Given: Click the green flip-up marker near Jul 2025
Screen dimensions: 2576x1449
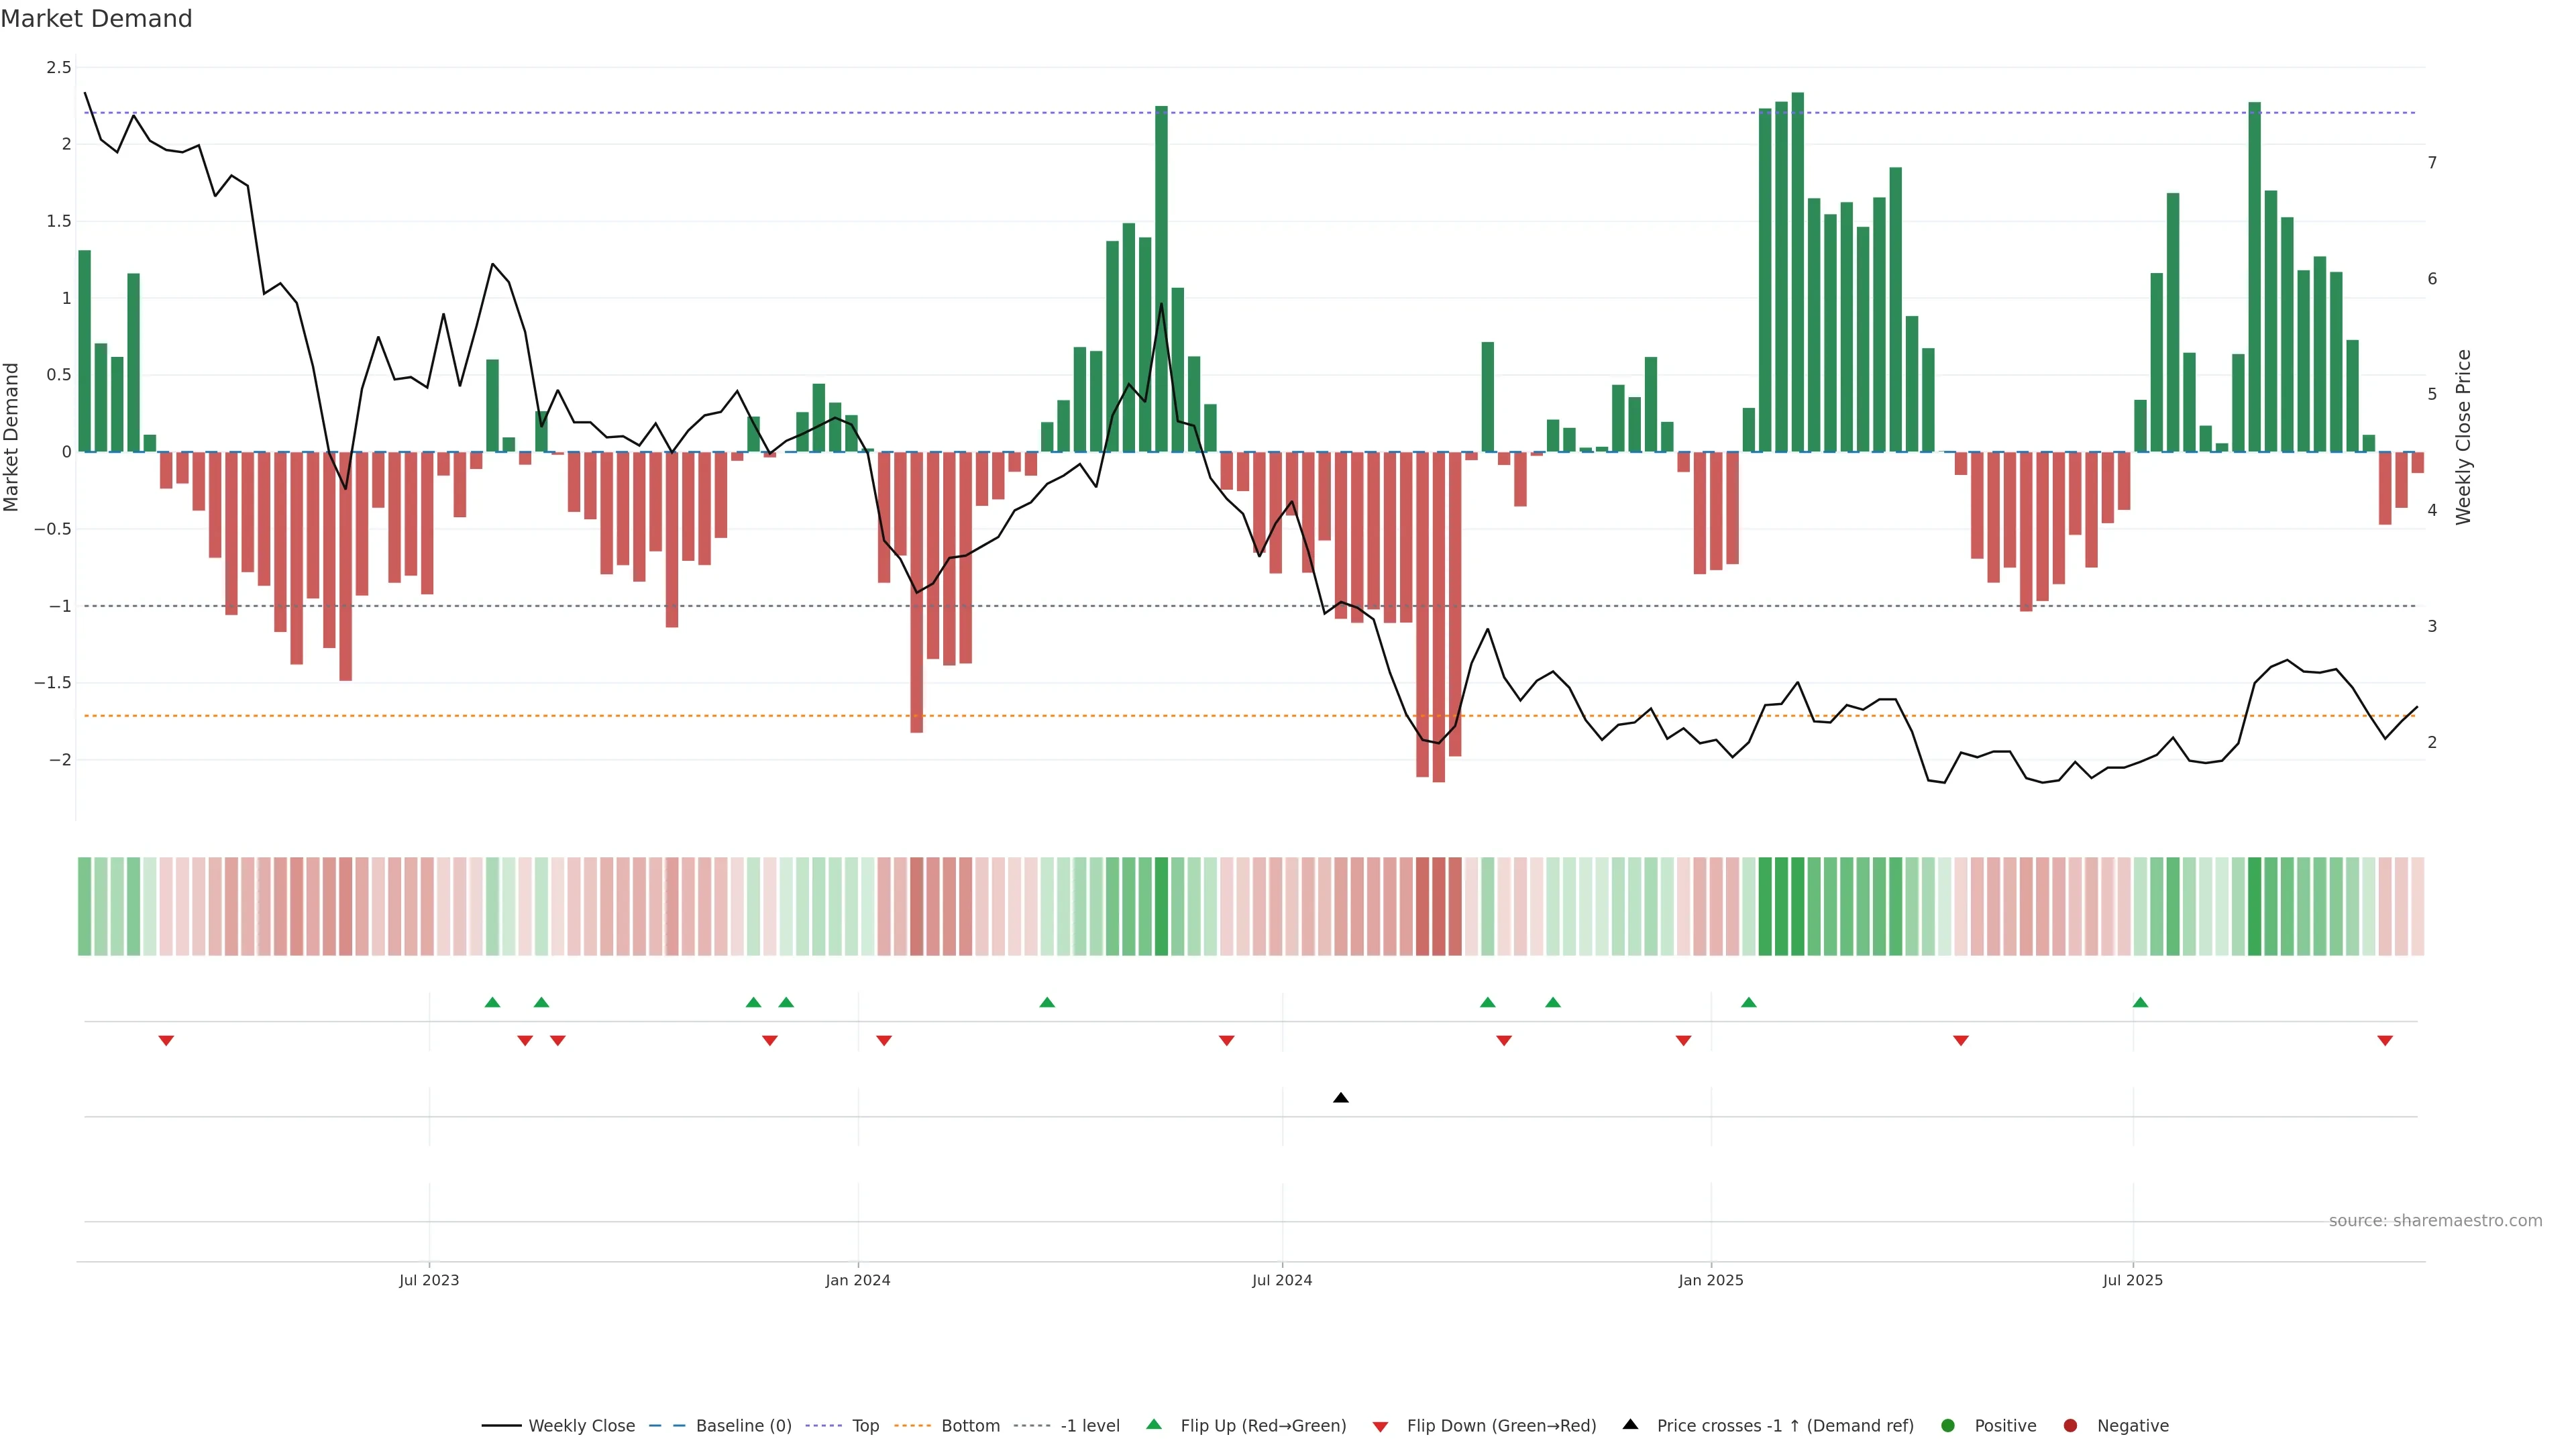Looking at the screenshot, I should coord(2140,1002).
